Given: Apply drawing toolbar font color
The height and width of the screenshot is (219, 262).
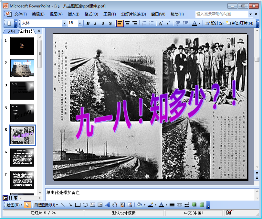Looking at the screenshot, I should 161,205.
